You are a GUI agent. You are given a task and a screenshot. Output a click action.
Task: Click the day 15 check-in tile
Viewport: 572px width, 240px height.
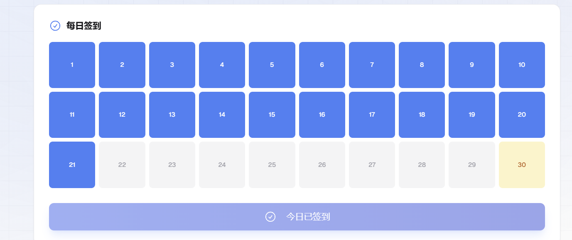[272, 115]
